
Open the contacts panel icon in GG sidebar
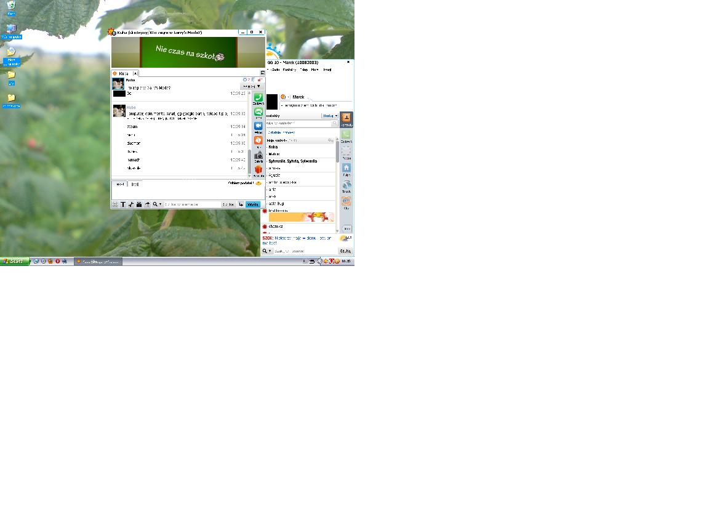346,118
